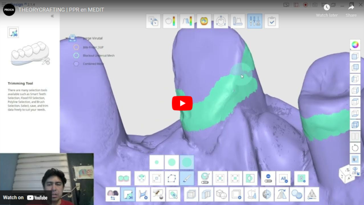Click the Share arrow icon
This screenshot has width=364, height=205.
351,8
